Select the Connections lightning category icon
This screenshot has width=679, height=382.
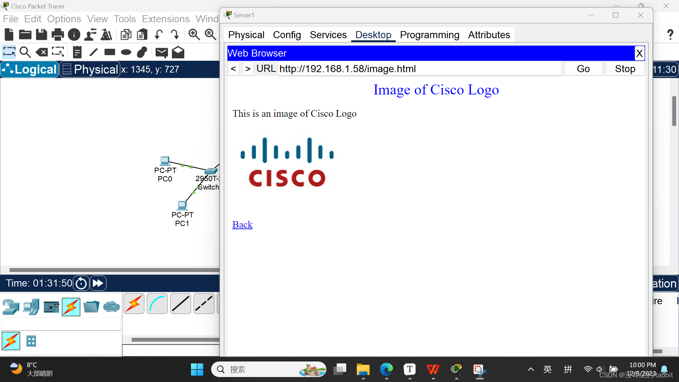[71, 307]
